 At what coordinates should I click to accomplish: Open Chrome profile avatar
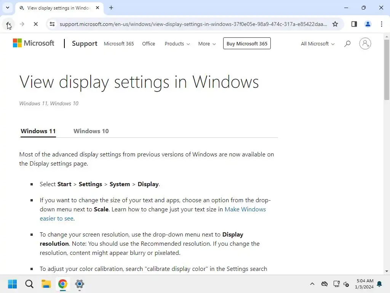click(368, 24)
